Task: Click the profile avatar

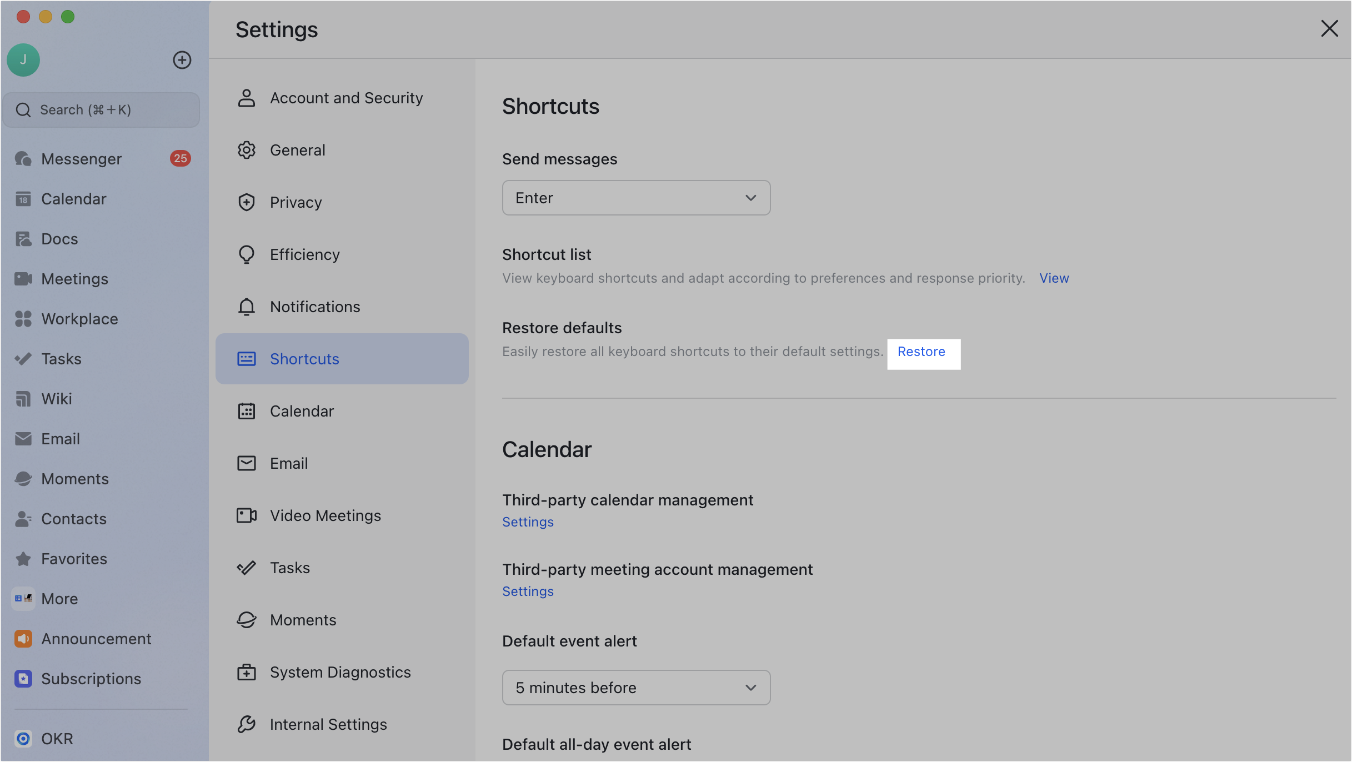Action: 23,59
